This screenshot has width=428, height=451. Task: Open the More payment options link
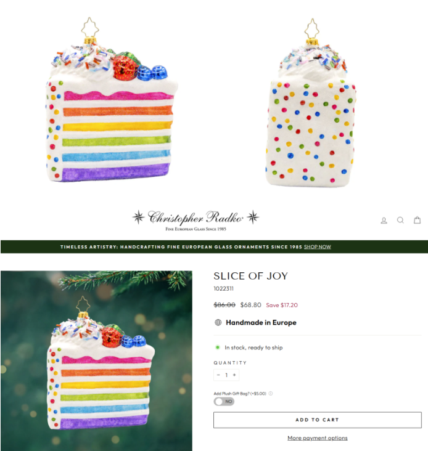click(x=318, y=438)
